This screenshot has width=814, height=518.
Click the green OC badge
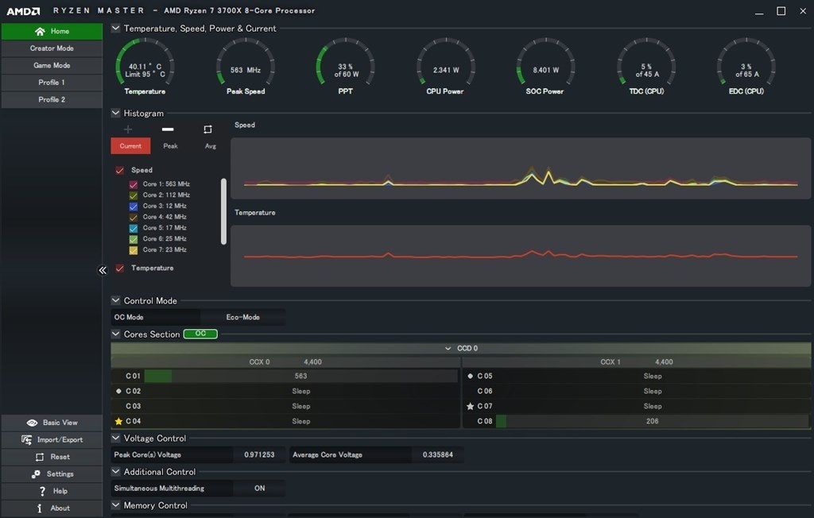(x=200, y=334)
